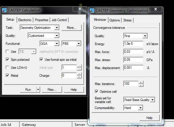This screenshot has width=174, height=127.
Task: Click the Run button
Action: coord(28,90)
